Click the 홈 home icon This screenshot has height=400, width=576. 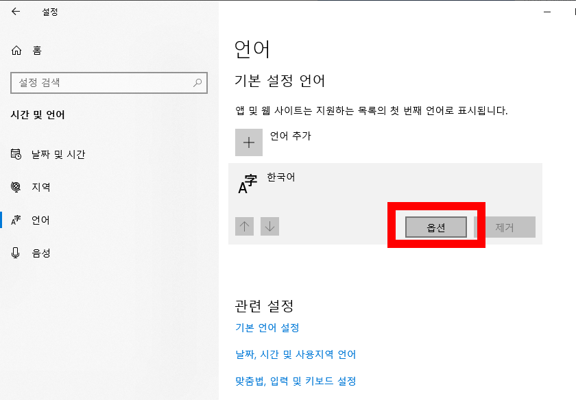click(x=15, y=50)
